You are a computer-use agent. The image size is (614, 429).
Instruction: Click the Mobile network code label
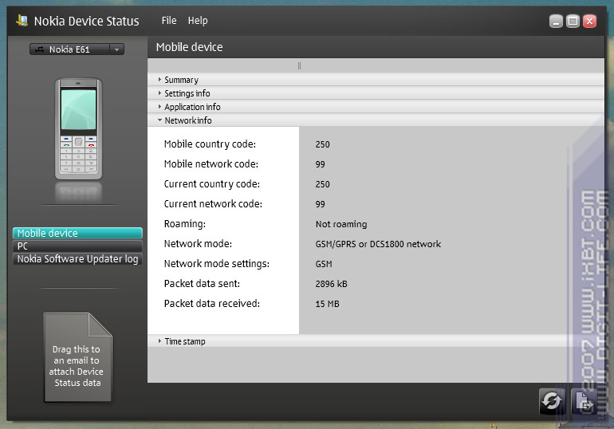pyautogui.click(x=211, y=164)
